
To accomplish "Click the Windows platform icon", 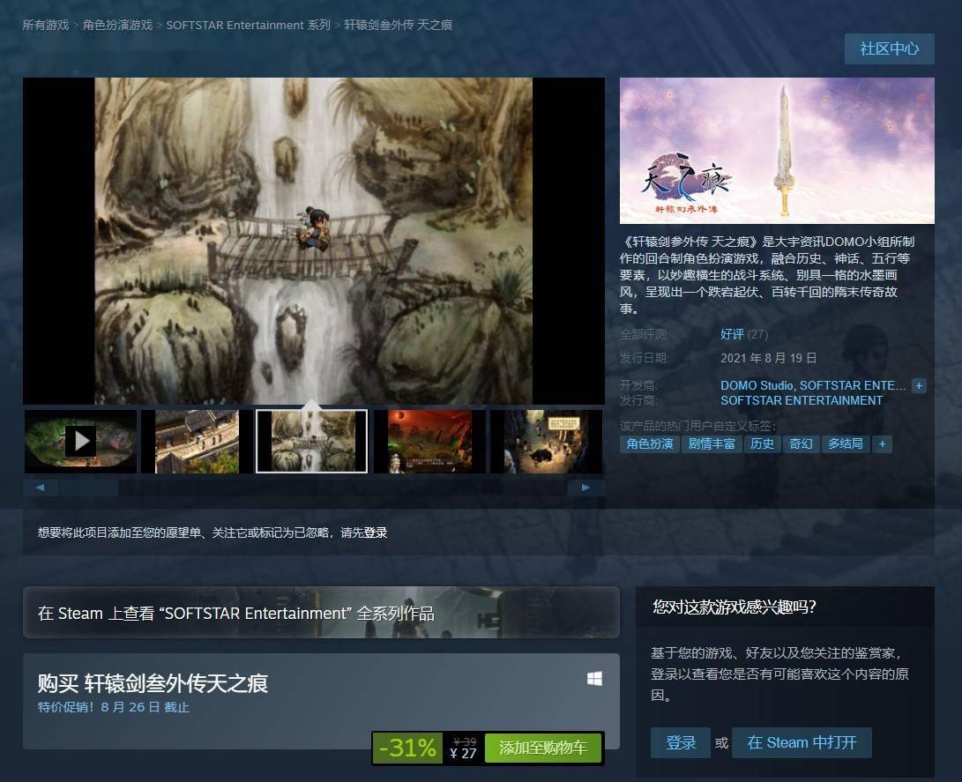I will point(594,678).
